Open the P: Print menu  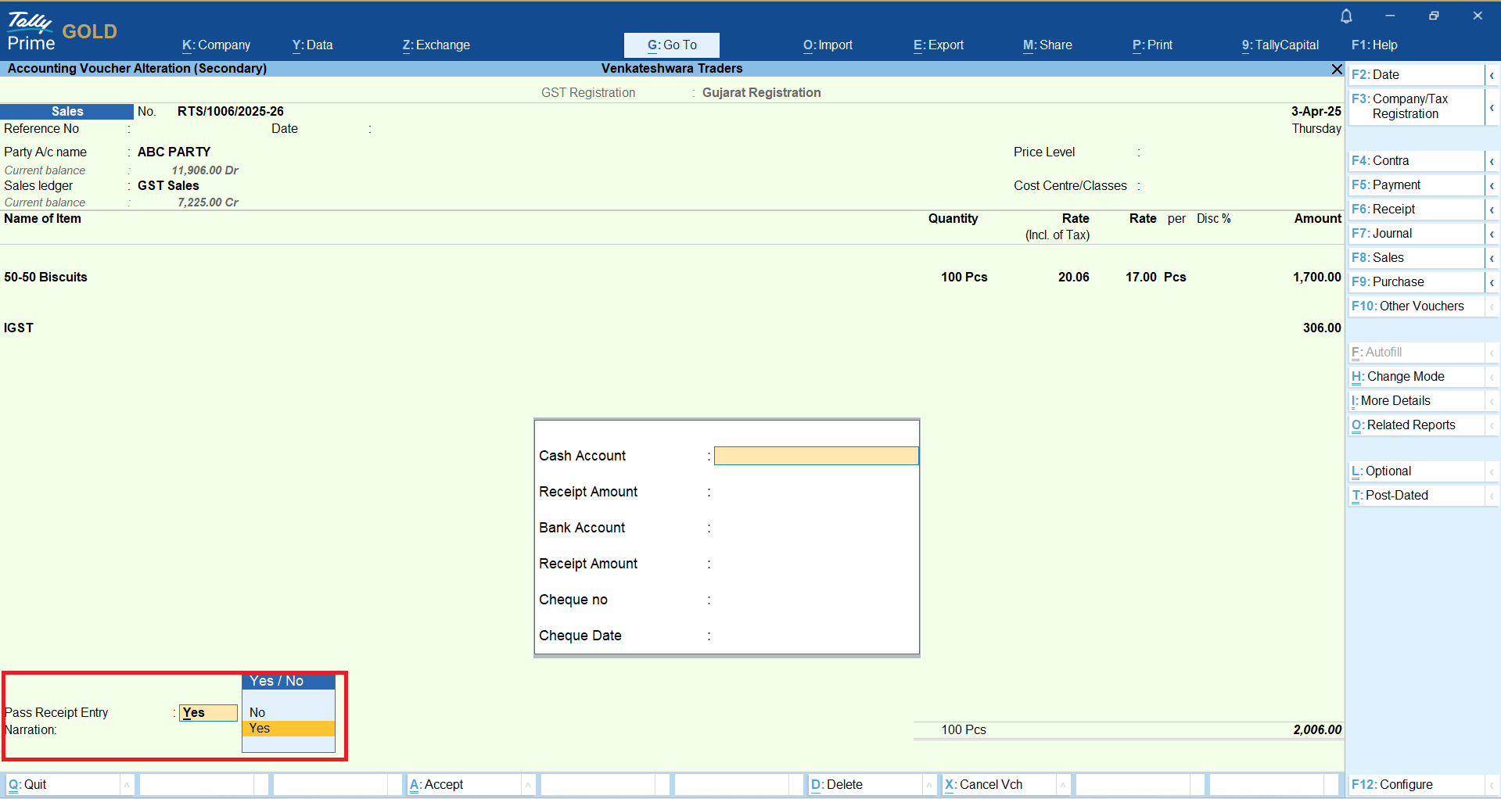(x=1152, y=45)
